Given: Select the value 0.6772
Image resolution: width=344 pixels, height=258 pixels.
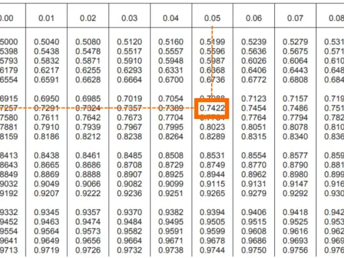Looking at the screenshot, I should (x=254, y=80).
